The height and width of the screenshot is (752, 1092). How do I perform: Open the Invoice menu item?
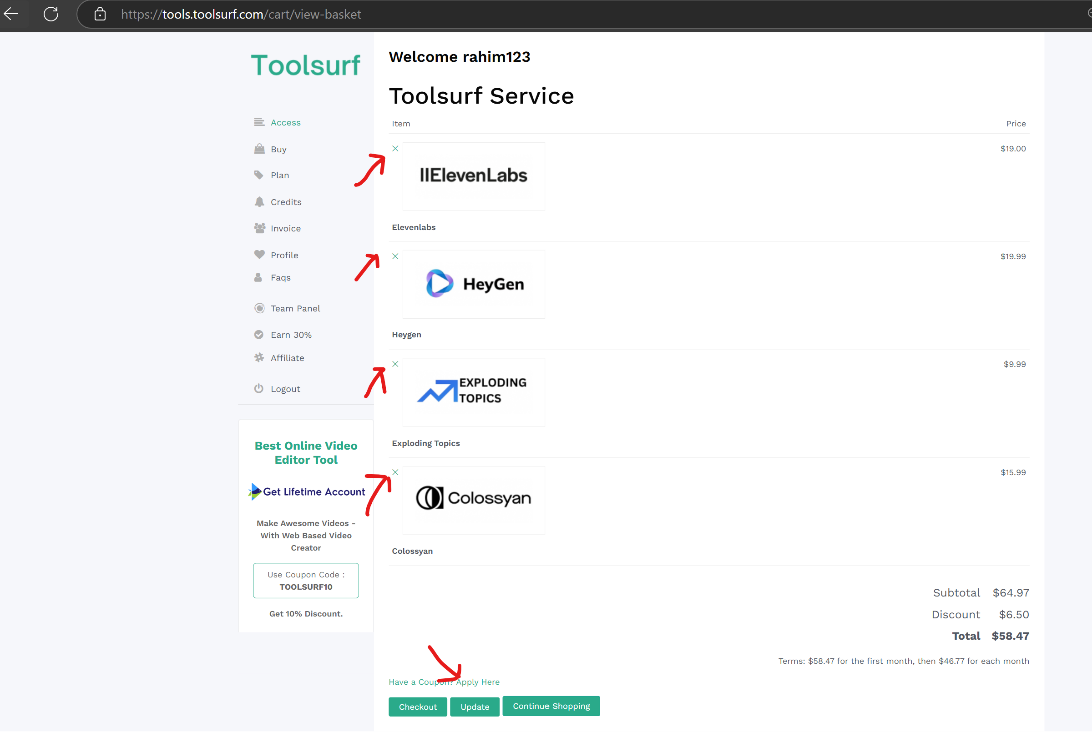tap(285, 229)
